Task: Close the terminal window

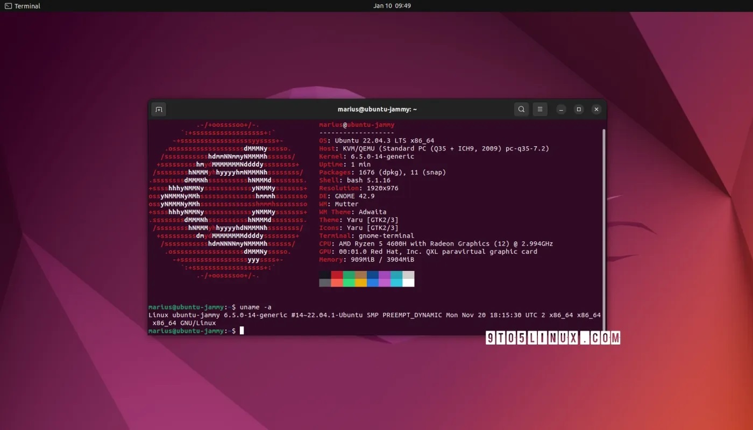Action: click(x=596, y=109)
